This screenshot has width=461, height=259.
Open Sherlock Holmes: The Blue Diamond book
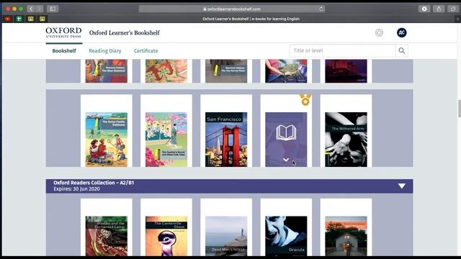[x=107, y=71]
